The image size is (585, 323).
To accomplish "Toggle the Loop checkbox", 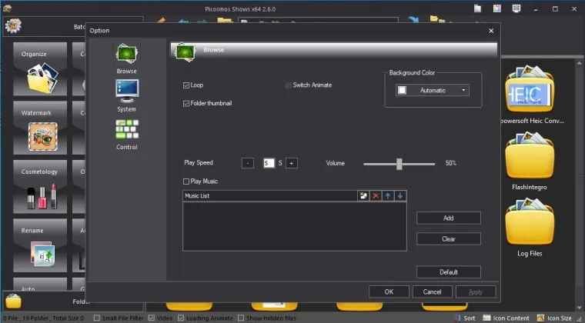I will click(186, 85).
